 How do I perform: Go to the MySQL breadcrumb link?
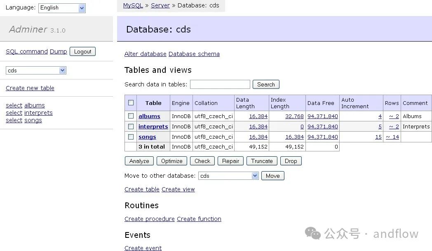pyautogui.click(x=133, y=5)
